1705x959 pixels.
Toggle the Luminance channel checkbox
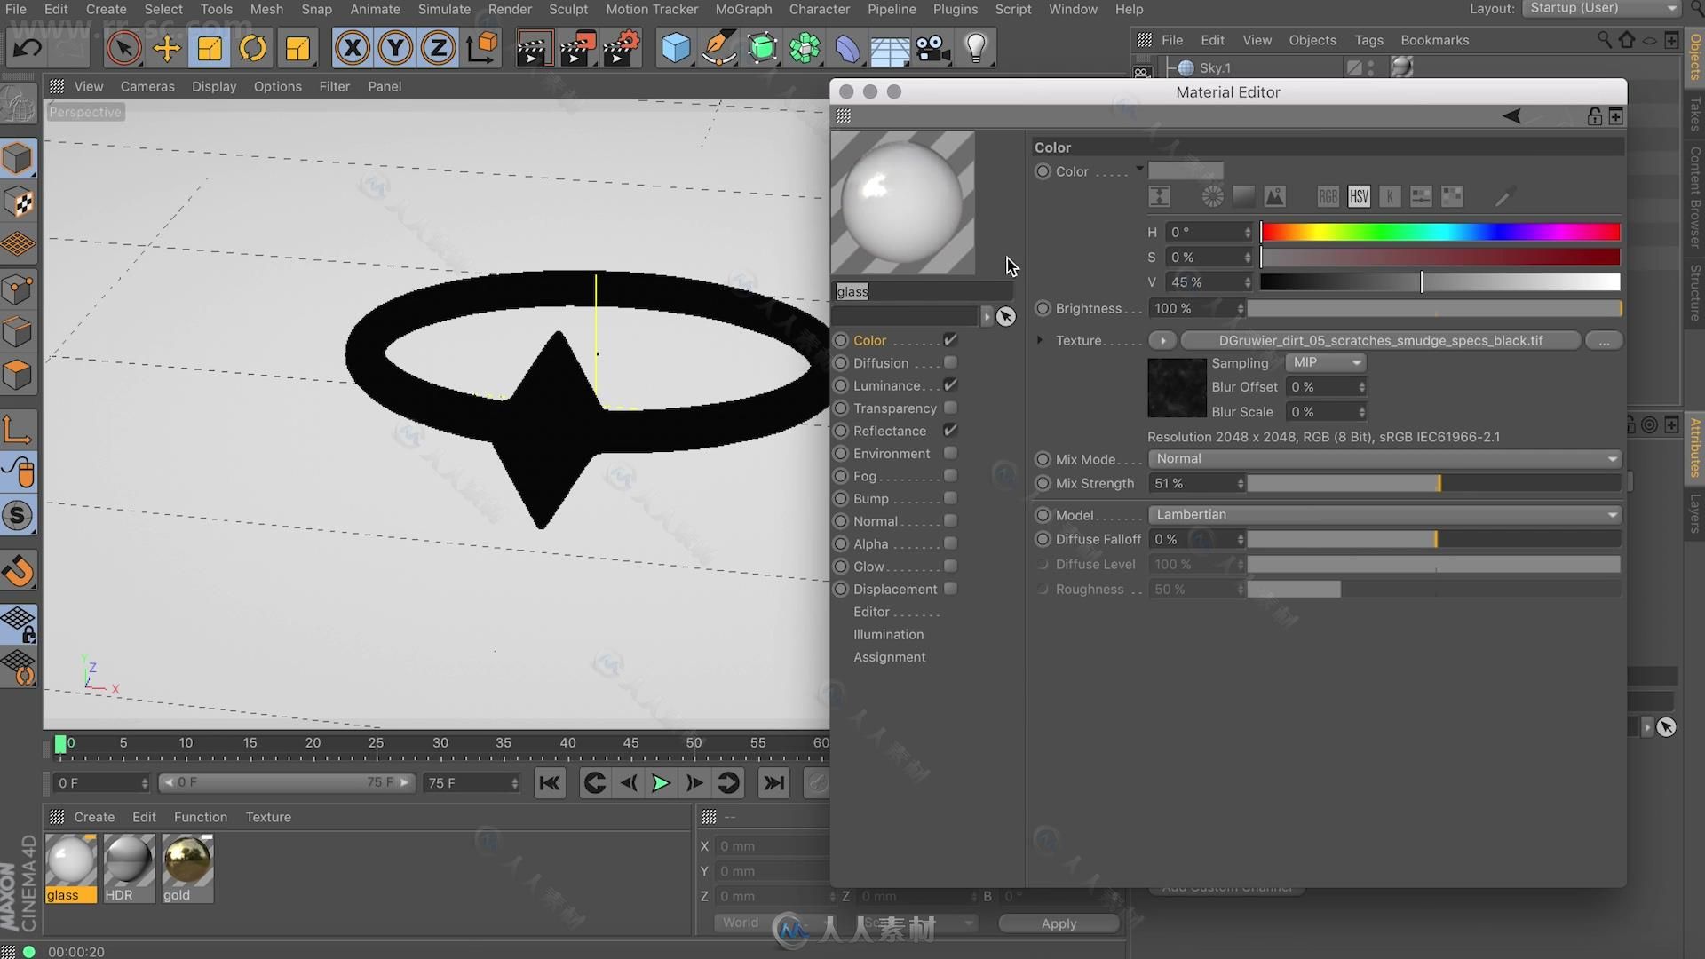pyautogui.click(x=950, y=385)
